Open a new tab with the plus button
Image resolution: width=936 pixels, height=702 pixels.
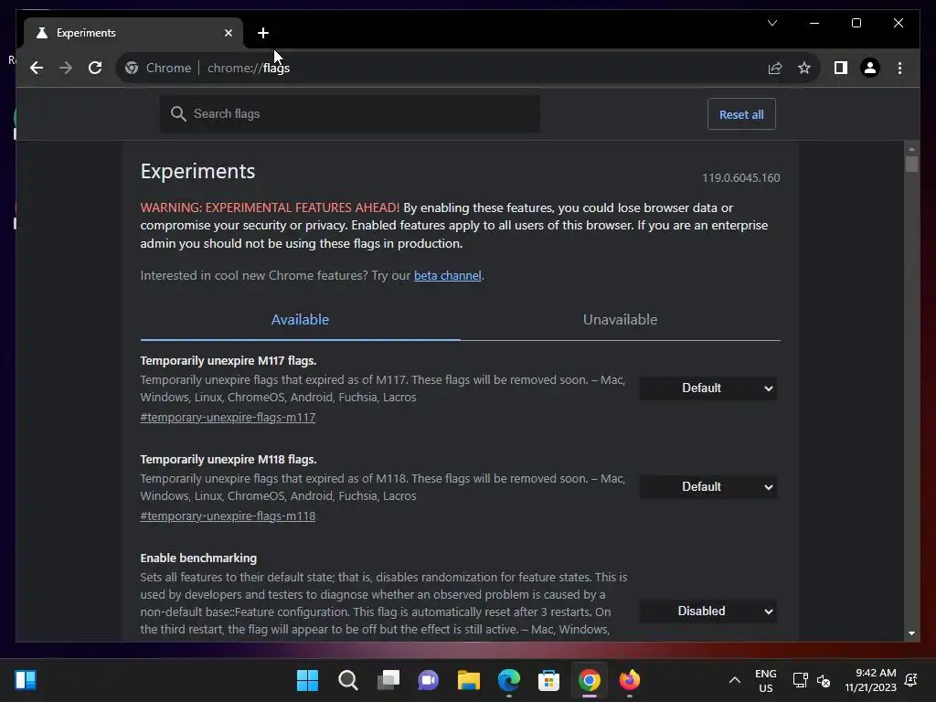(263, 33)
